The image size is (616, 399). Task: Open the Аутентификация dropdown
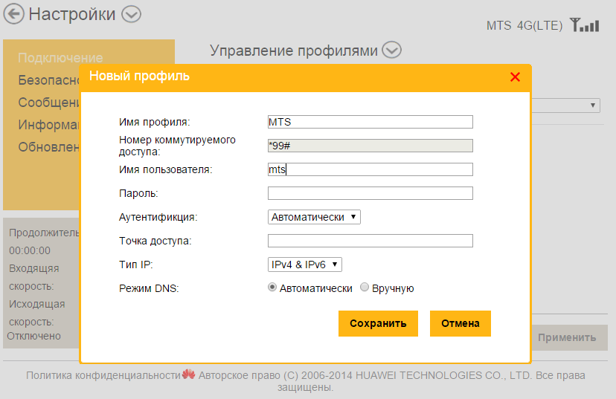point(314,217)
